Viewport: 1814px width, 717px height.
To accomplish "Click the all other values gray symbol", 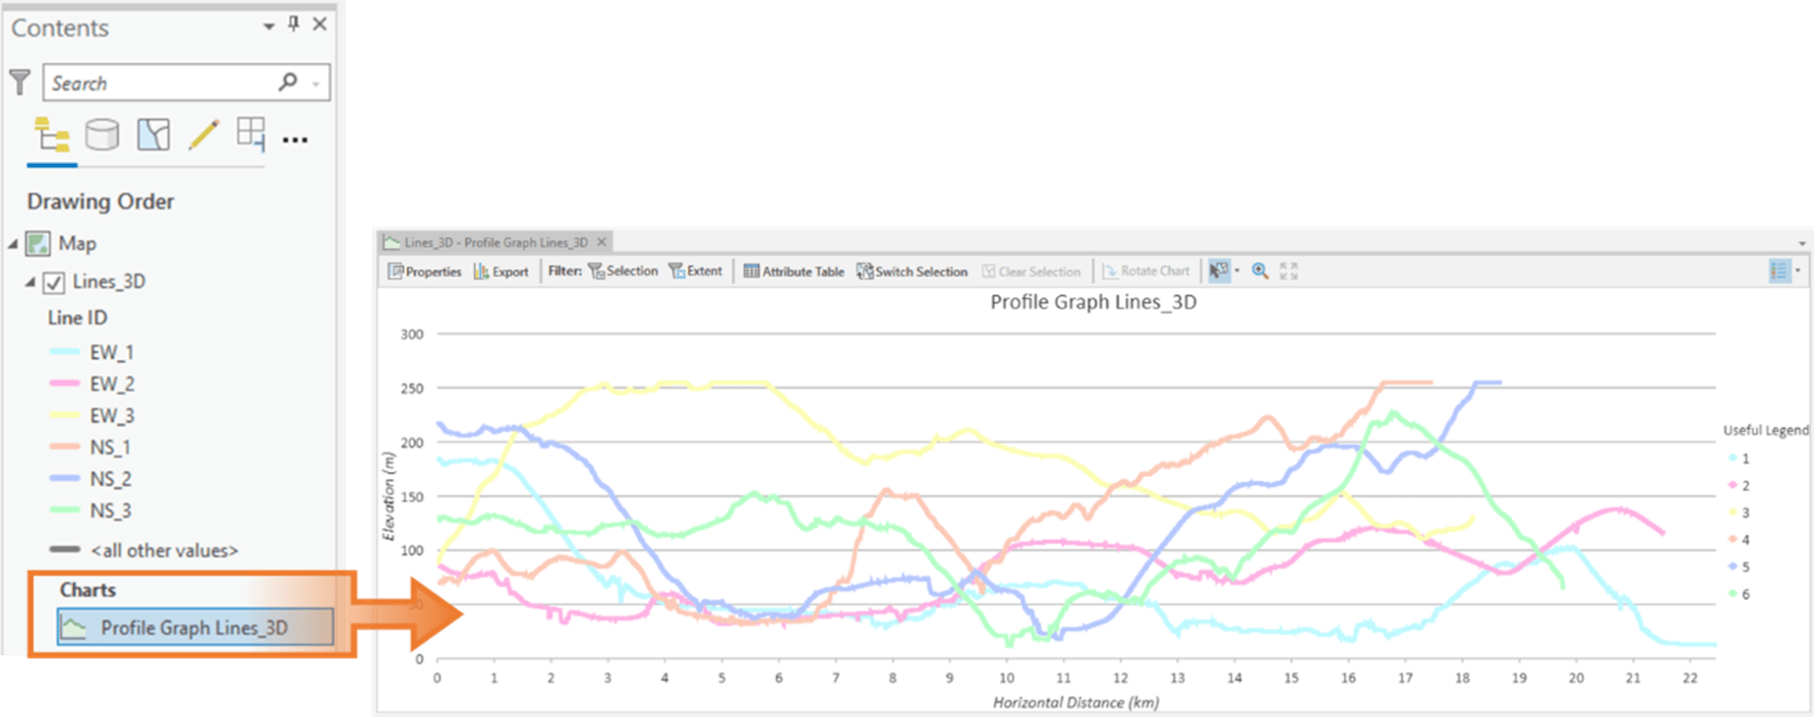I will click(x=65, y=550).
